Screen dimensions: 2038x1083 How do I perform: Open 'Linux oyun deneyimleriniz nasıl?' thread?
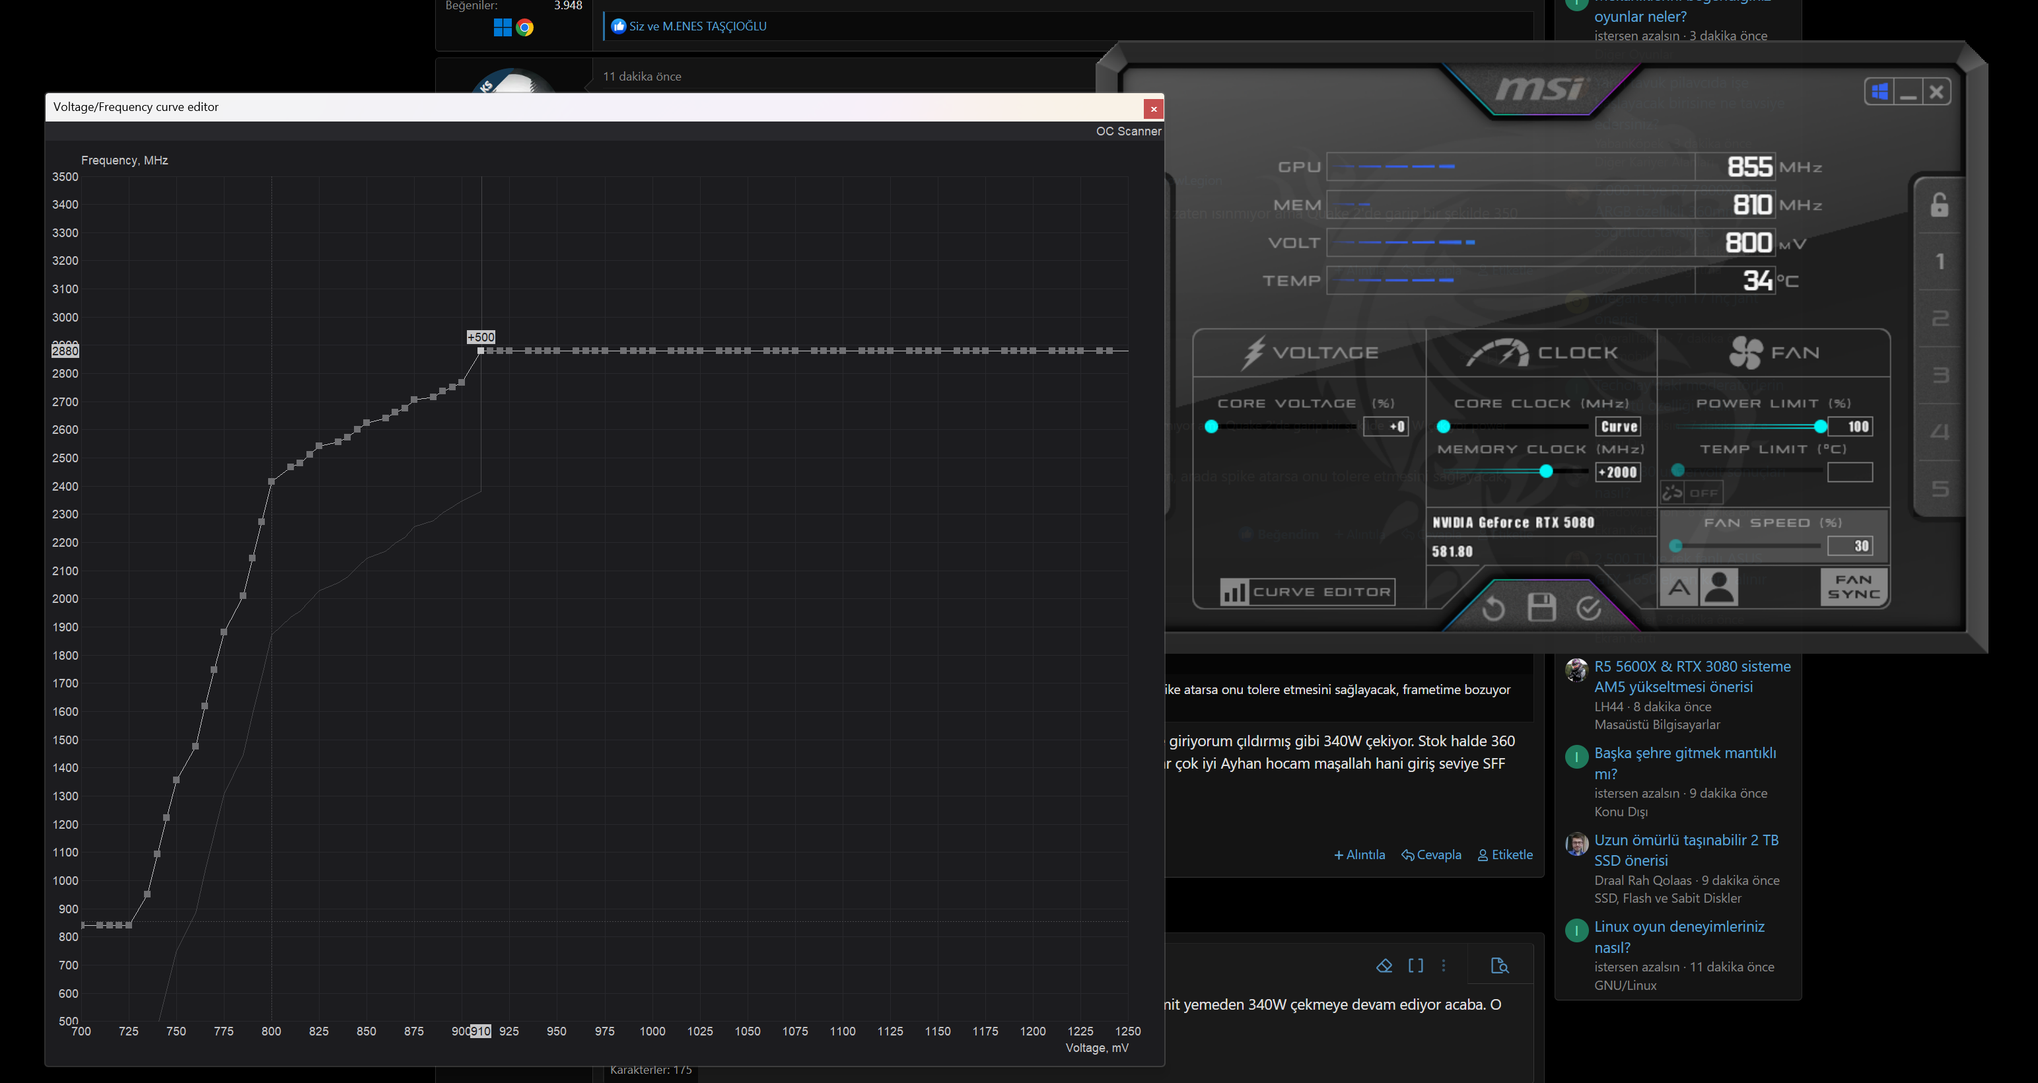1679,936
